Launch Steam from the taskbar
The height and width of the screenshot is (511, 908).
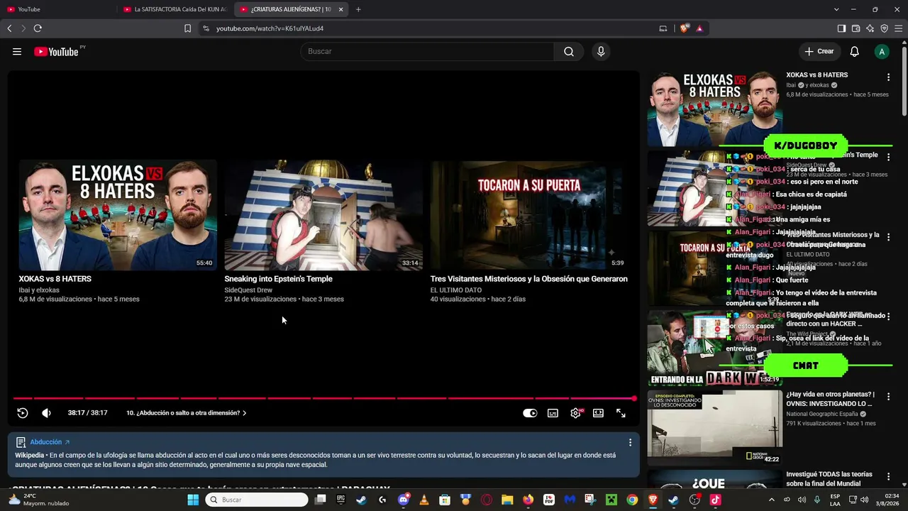tap(362, 500)
